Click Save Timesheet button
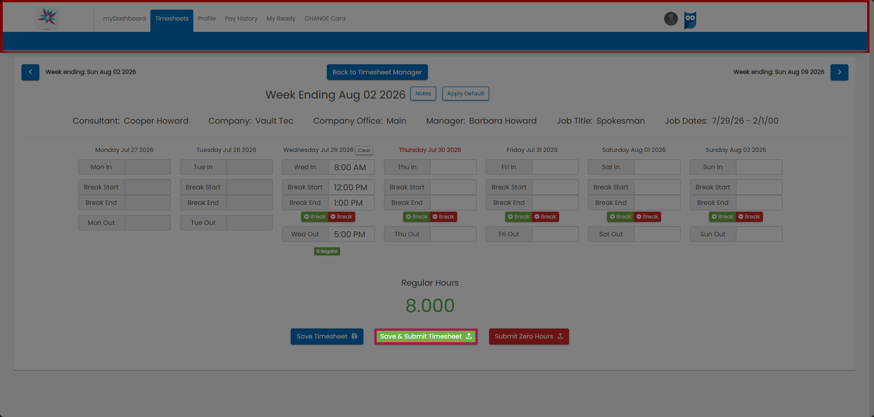This screenshot has width=874, height=417. (x=327, y=337)
